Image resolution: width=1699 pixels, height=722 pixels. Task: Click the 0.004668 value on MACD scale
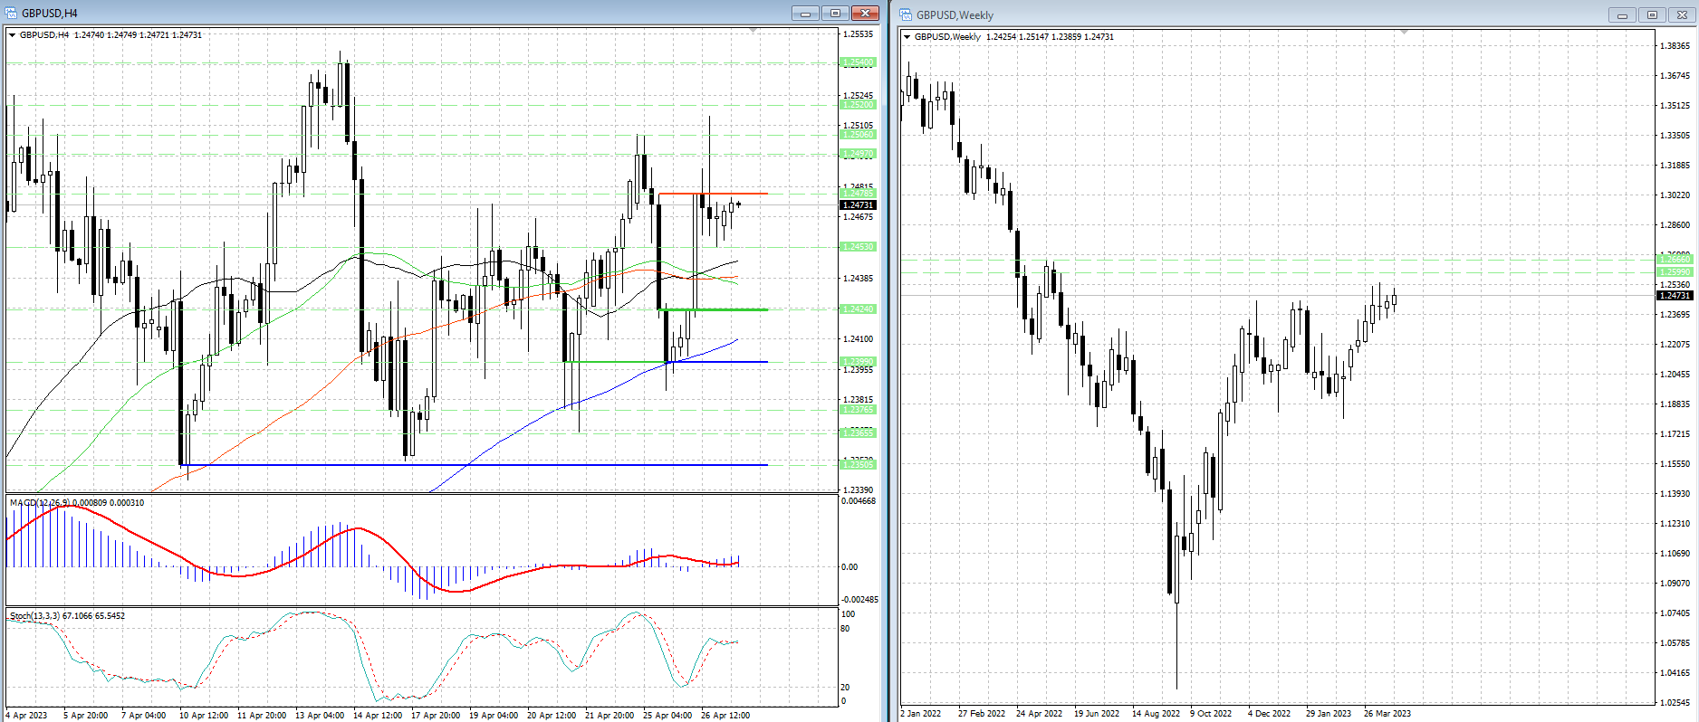coord(859,501)
